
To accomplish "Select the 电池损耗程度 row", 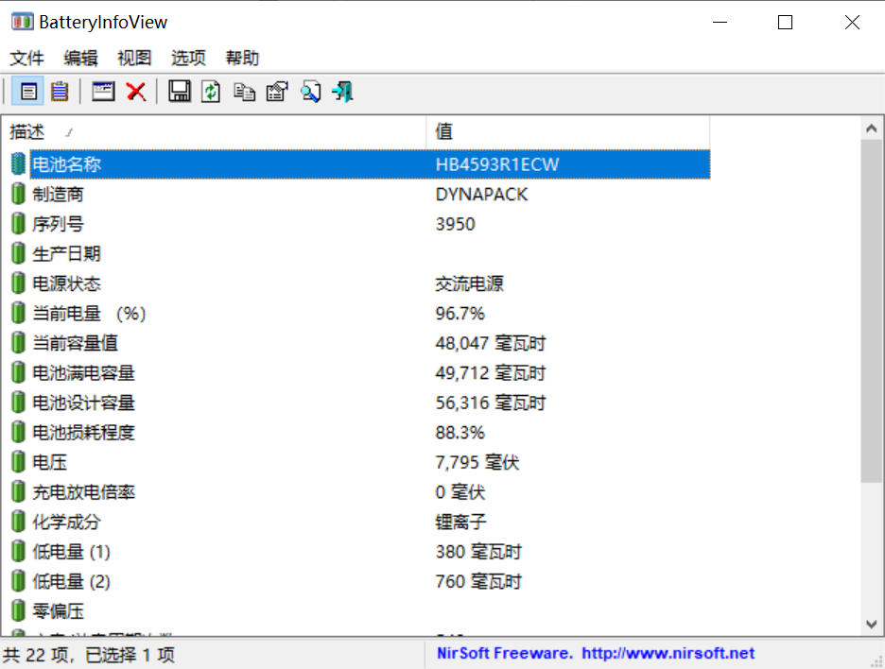I will (360, 433).
